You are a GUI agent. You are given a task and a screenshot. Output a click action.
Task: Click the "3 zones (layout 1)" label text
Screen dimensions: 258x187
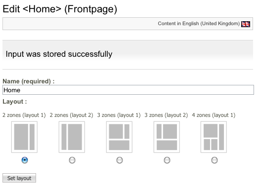click(x=119, y=115)
